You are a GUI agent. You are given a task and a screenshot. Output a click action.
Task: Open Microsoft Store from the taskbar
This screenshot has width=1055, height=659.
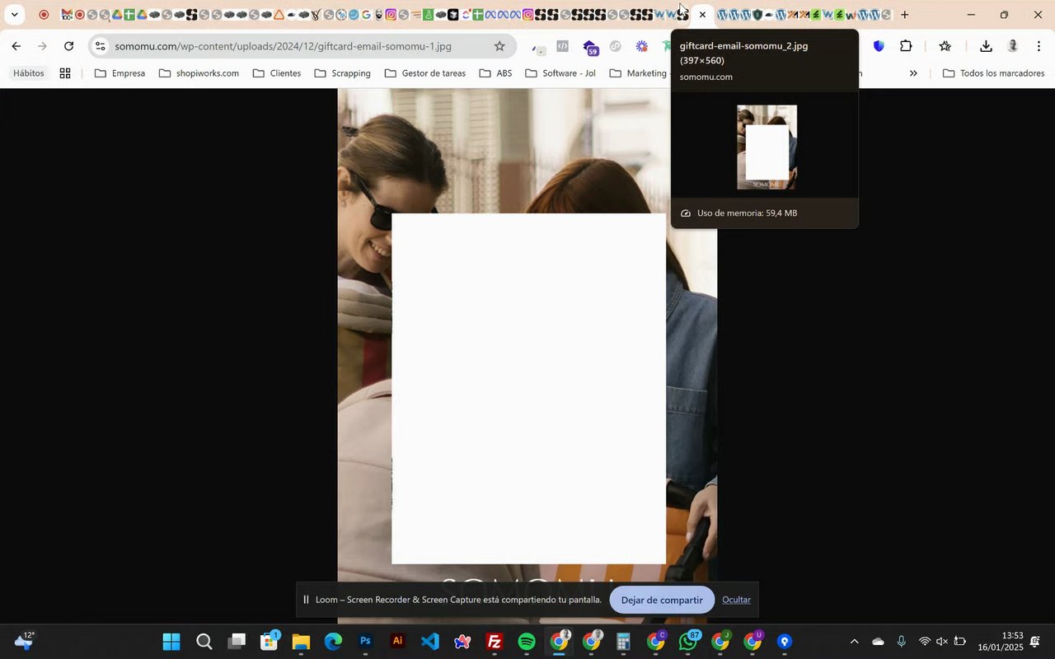[269, 642]
